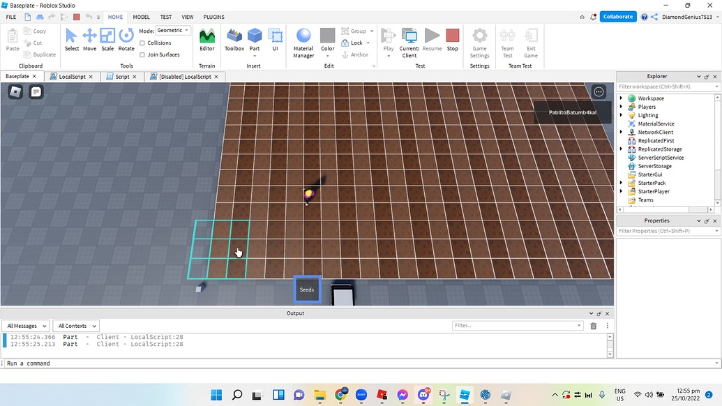Resume the test session

[432, 39]
